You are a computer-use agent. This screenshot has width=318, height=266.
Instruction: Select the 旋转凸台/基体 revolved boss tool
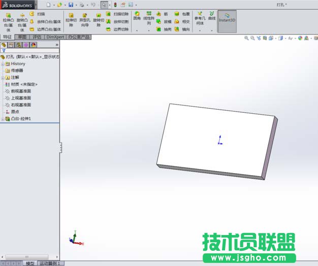pyautogui.click(x=22, y=22)
